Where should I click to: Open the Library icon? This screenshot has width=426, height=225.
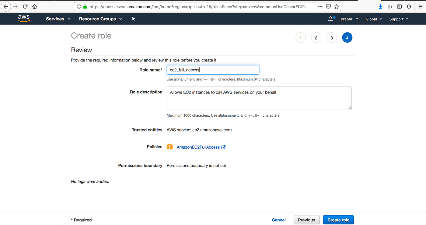pos(390,6)
